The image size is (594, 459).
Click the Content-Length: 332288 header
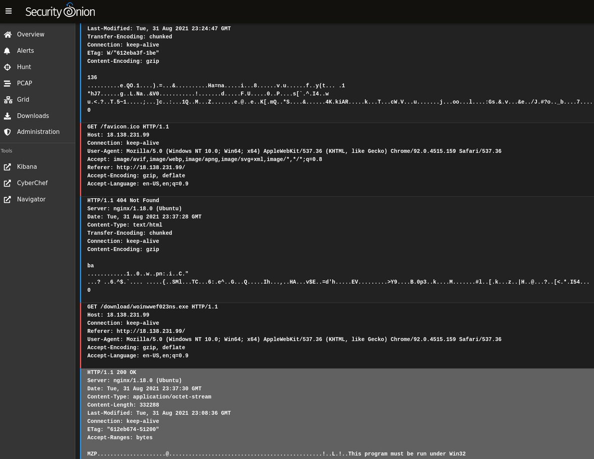(x=123, y=405)
